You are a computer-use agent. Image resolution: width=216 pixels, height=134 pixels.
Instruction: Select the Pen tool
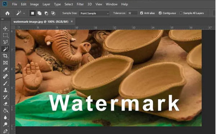5,131
